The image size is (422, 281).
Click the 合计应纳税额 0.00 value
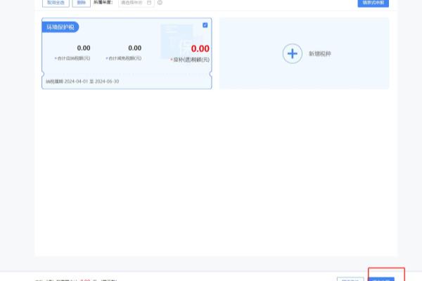pos(84,48)
